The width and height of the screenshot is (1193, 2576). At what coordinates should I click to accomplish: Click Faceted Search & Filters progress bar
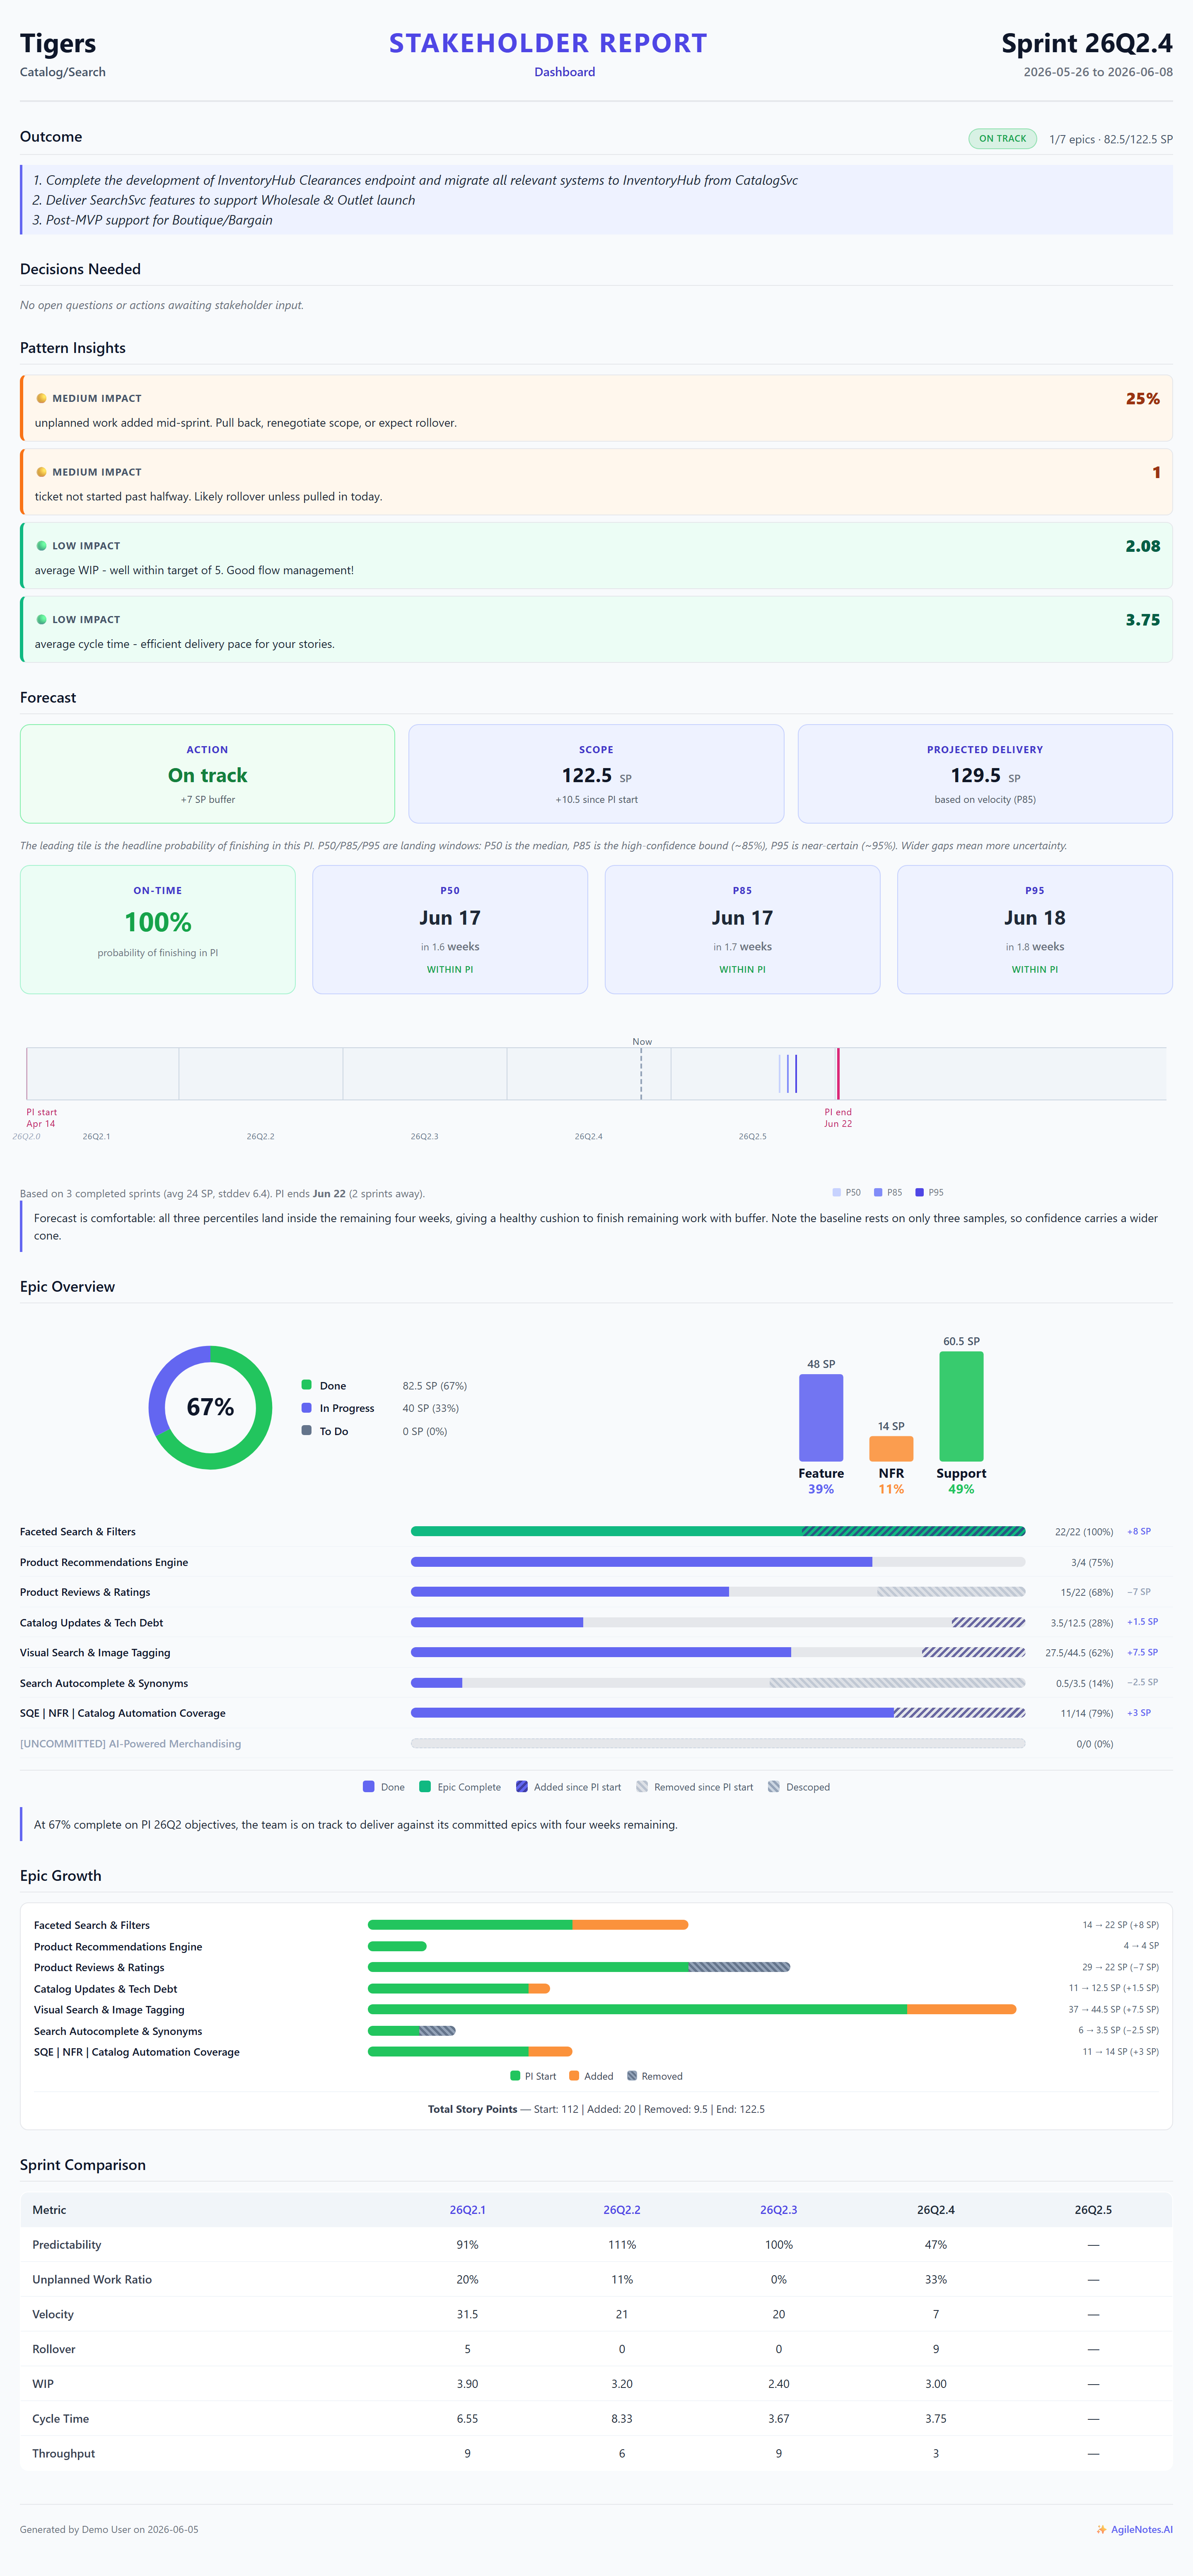click(x=718, y=1531)
